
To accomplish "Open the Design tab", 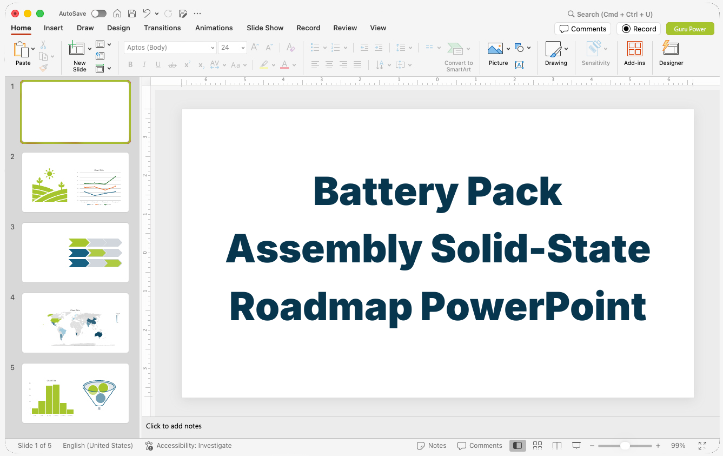I will [118, 28].
